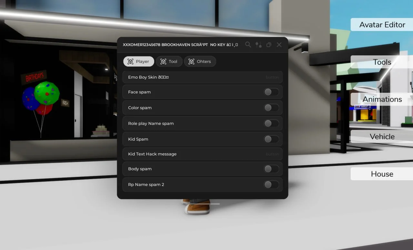The image size is (413, 250).
Task: Open the Vehicle menu
Action: pyautogui.click(x=382, y=137)
